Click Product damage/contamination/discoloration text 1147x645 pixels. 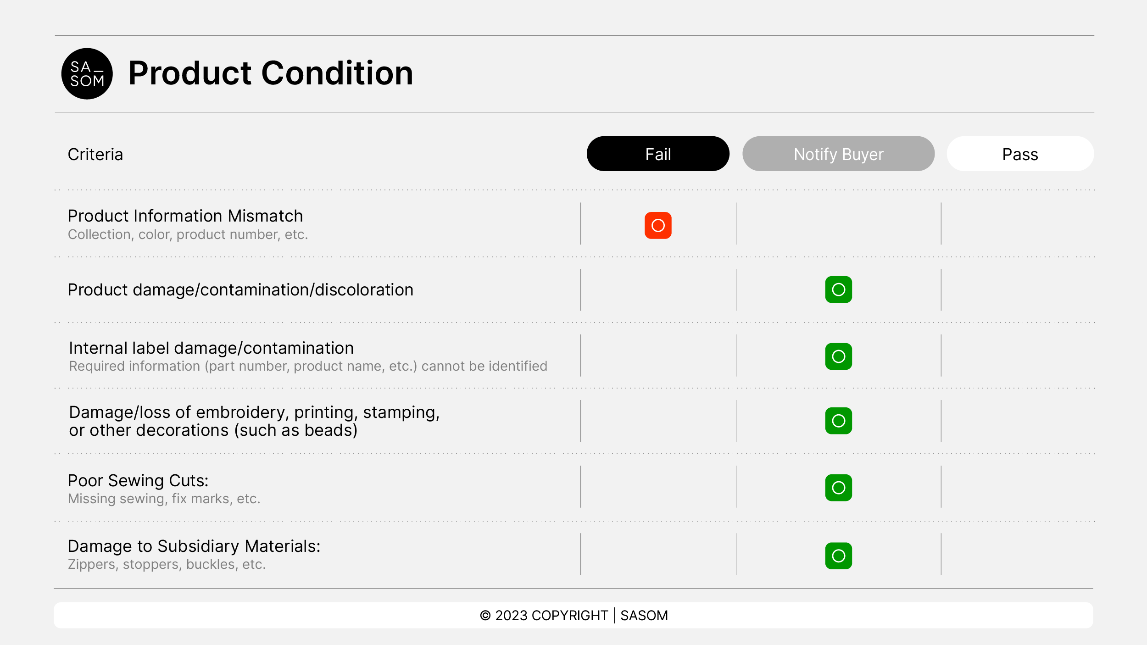point(240,290)
